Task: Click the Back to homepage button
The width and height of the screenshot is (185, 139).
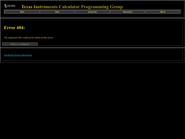Action: (20, 44)
